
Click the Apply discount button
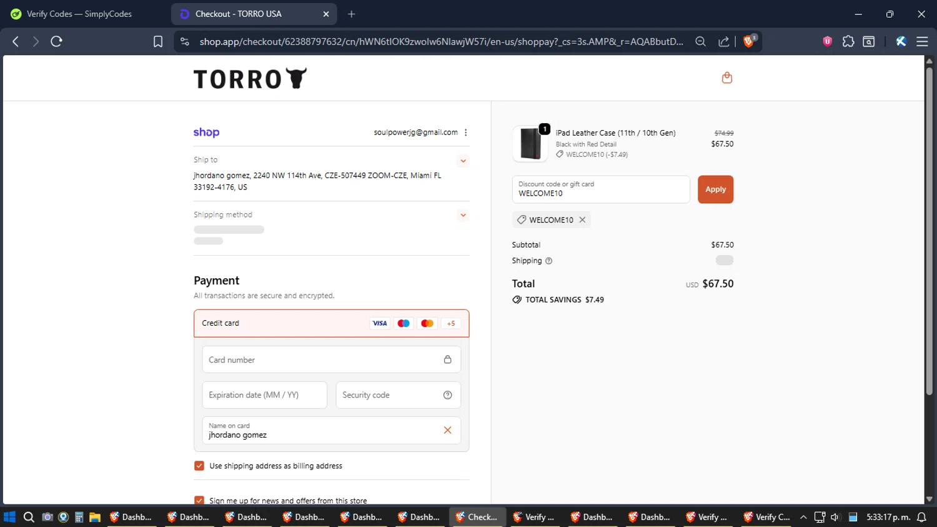click(715, 189)
